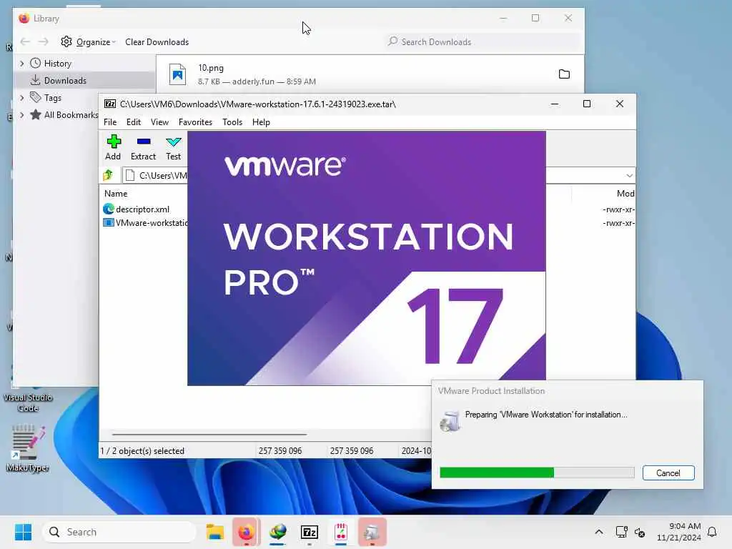Screen dimensions: 732x549
Task: Open the Windows Start menu
Action: point(23,532)
